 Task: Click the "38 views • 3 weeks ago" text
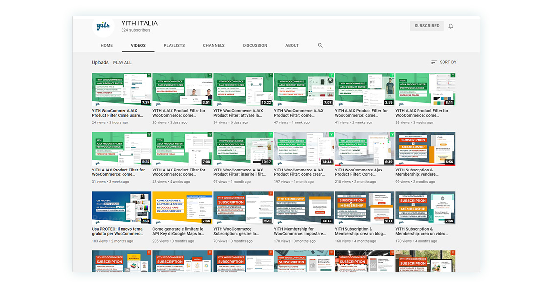415,122
